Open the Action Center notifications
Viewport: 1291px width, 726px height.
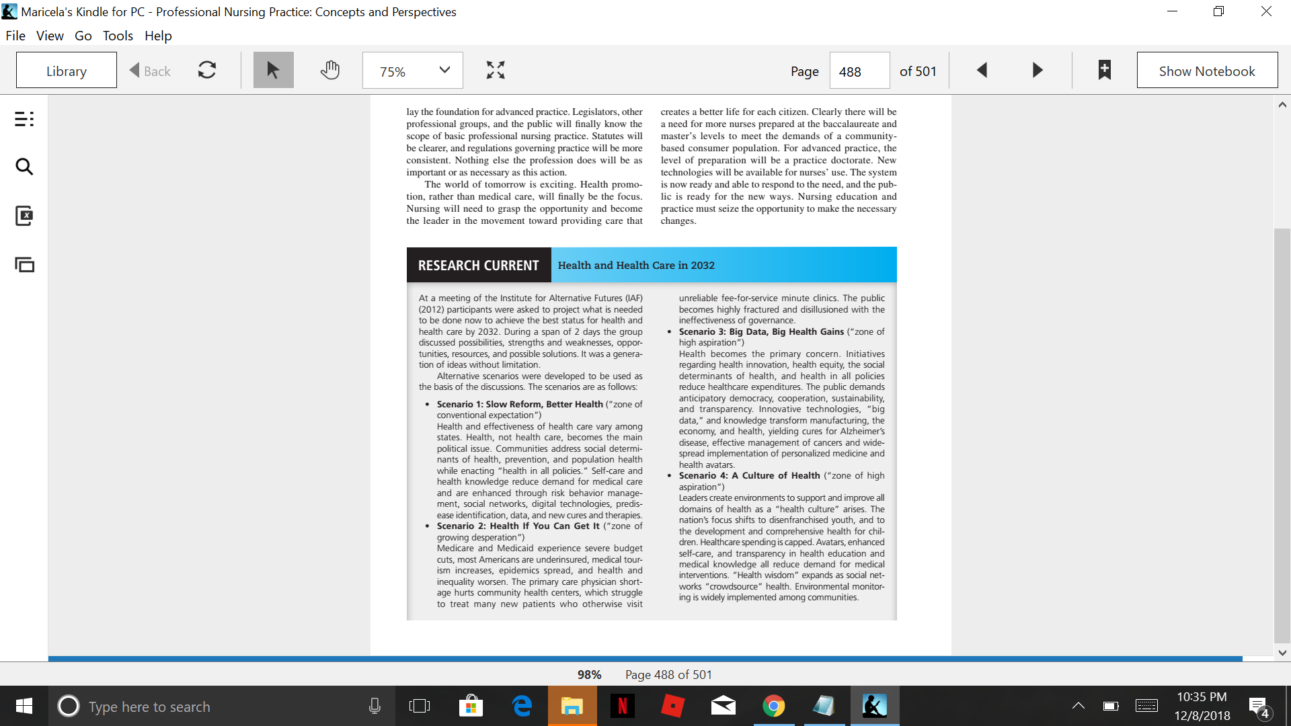point(1259,707)
